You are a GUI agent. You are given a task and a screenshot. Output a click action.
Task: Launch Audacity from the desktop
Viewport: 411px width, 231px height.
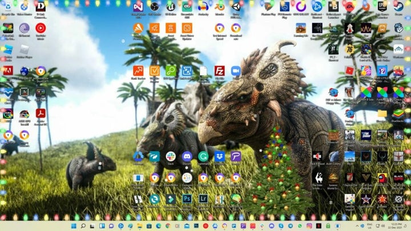(203, 6)
